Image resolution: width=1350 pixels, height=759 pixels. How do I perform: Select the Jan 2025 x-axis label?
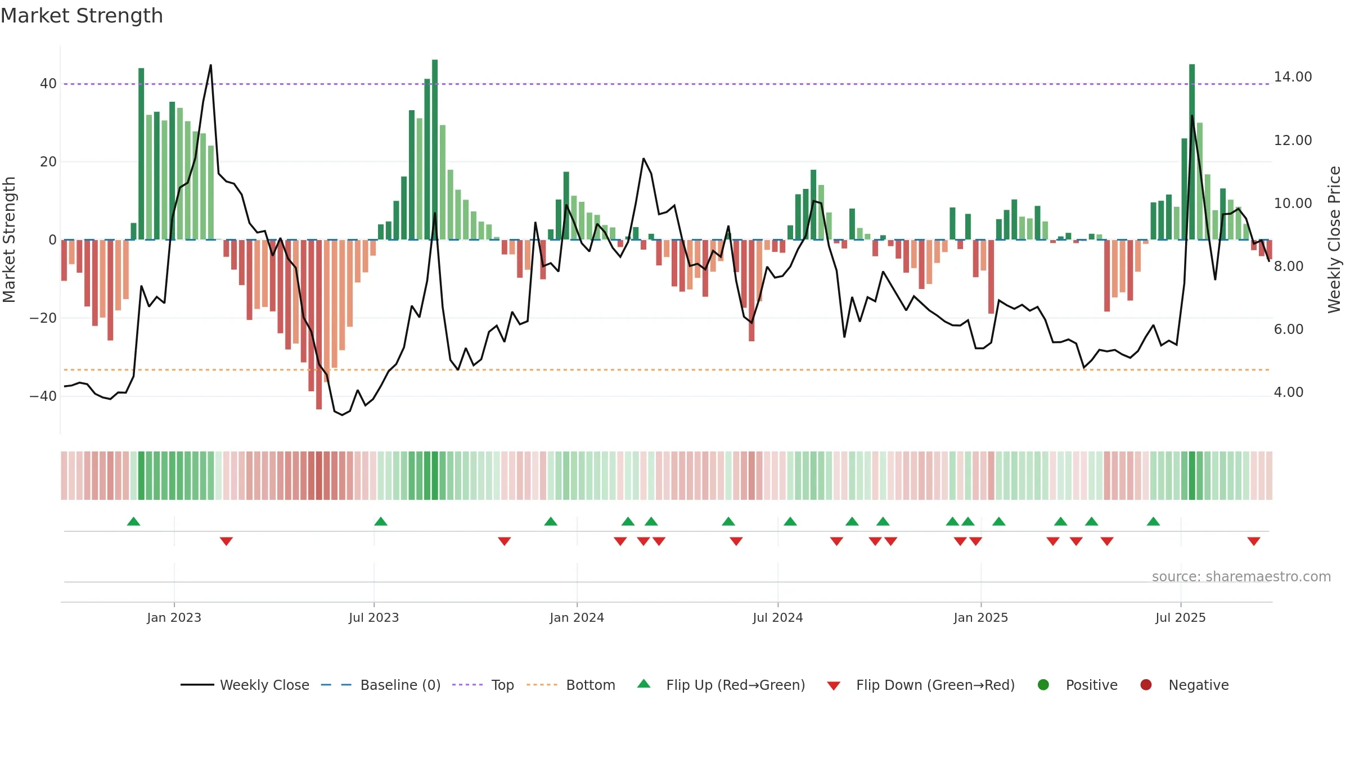pos(980,617)
